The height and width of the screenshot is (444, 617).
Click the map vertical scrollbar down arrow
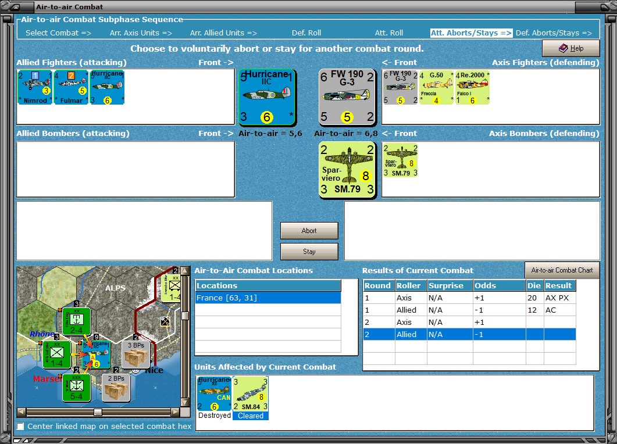(184, 402)
